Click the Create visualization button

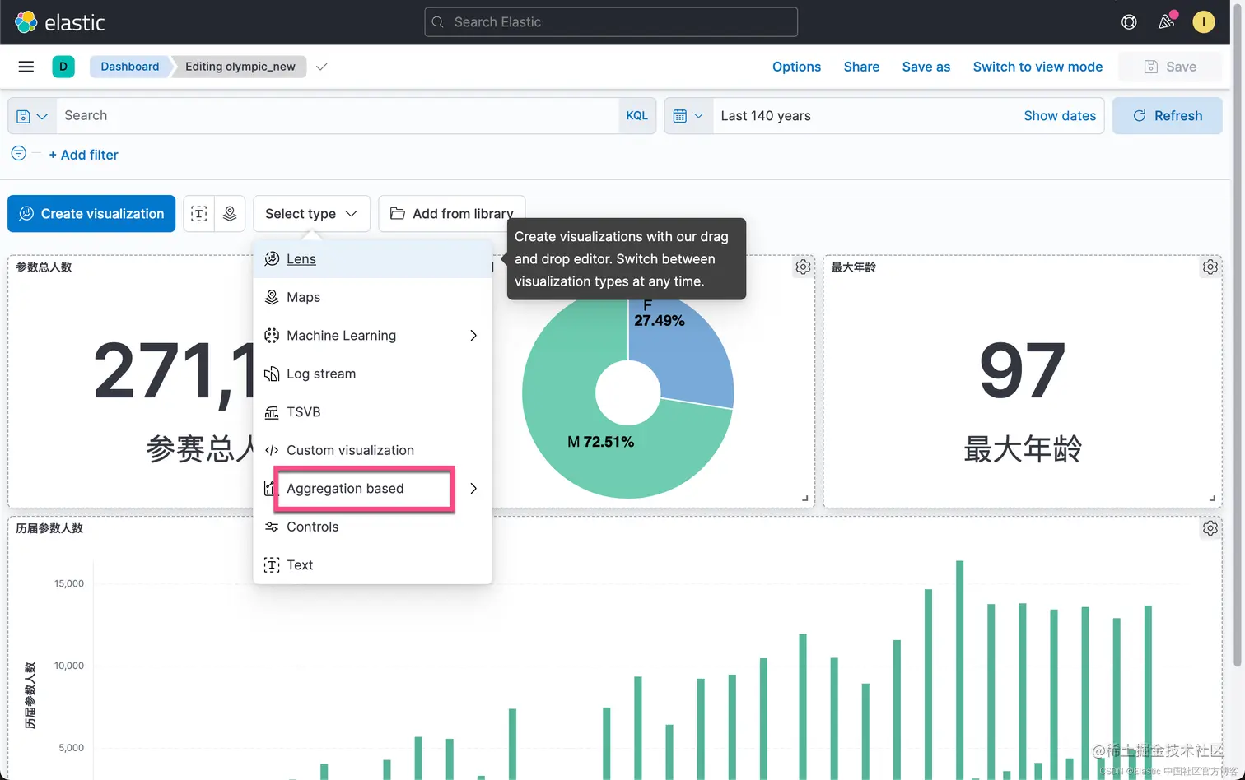[x=91, y=214]
